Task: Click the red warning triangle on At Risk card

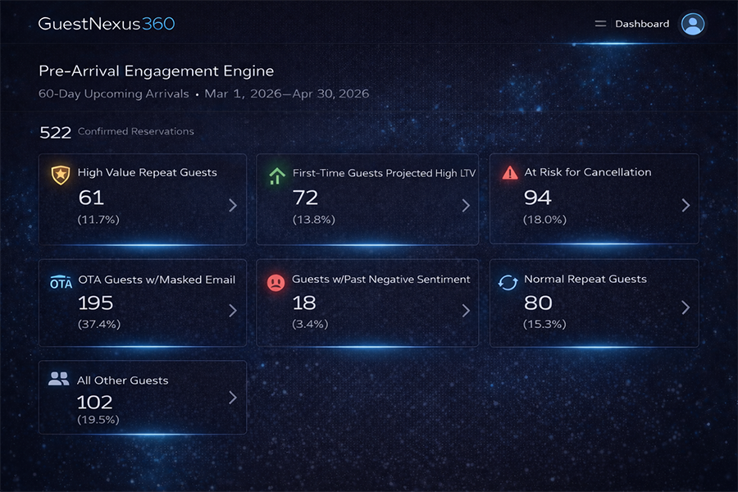Action: pyautogui.click(x=509, y=172)
